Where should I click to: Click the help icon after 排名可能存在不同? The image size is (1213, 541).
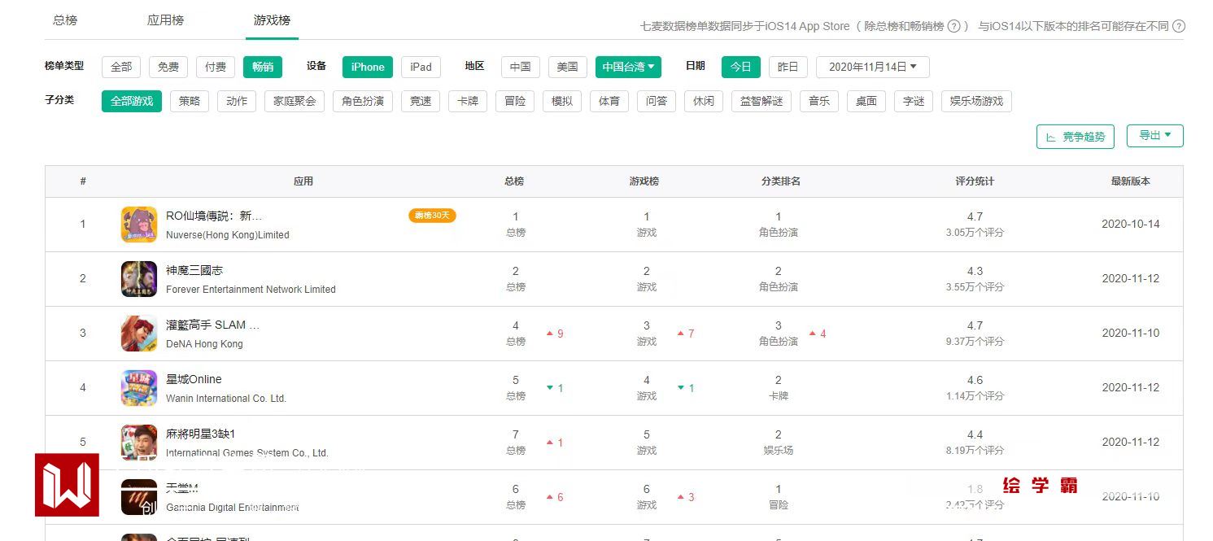point(1178,26)
